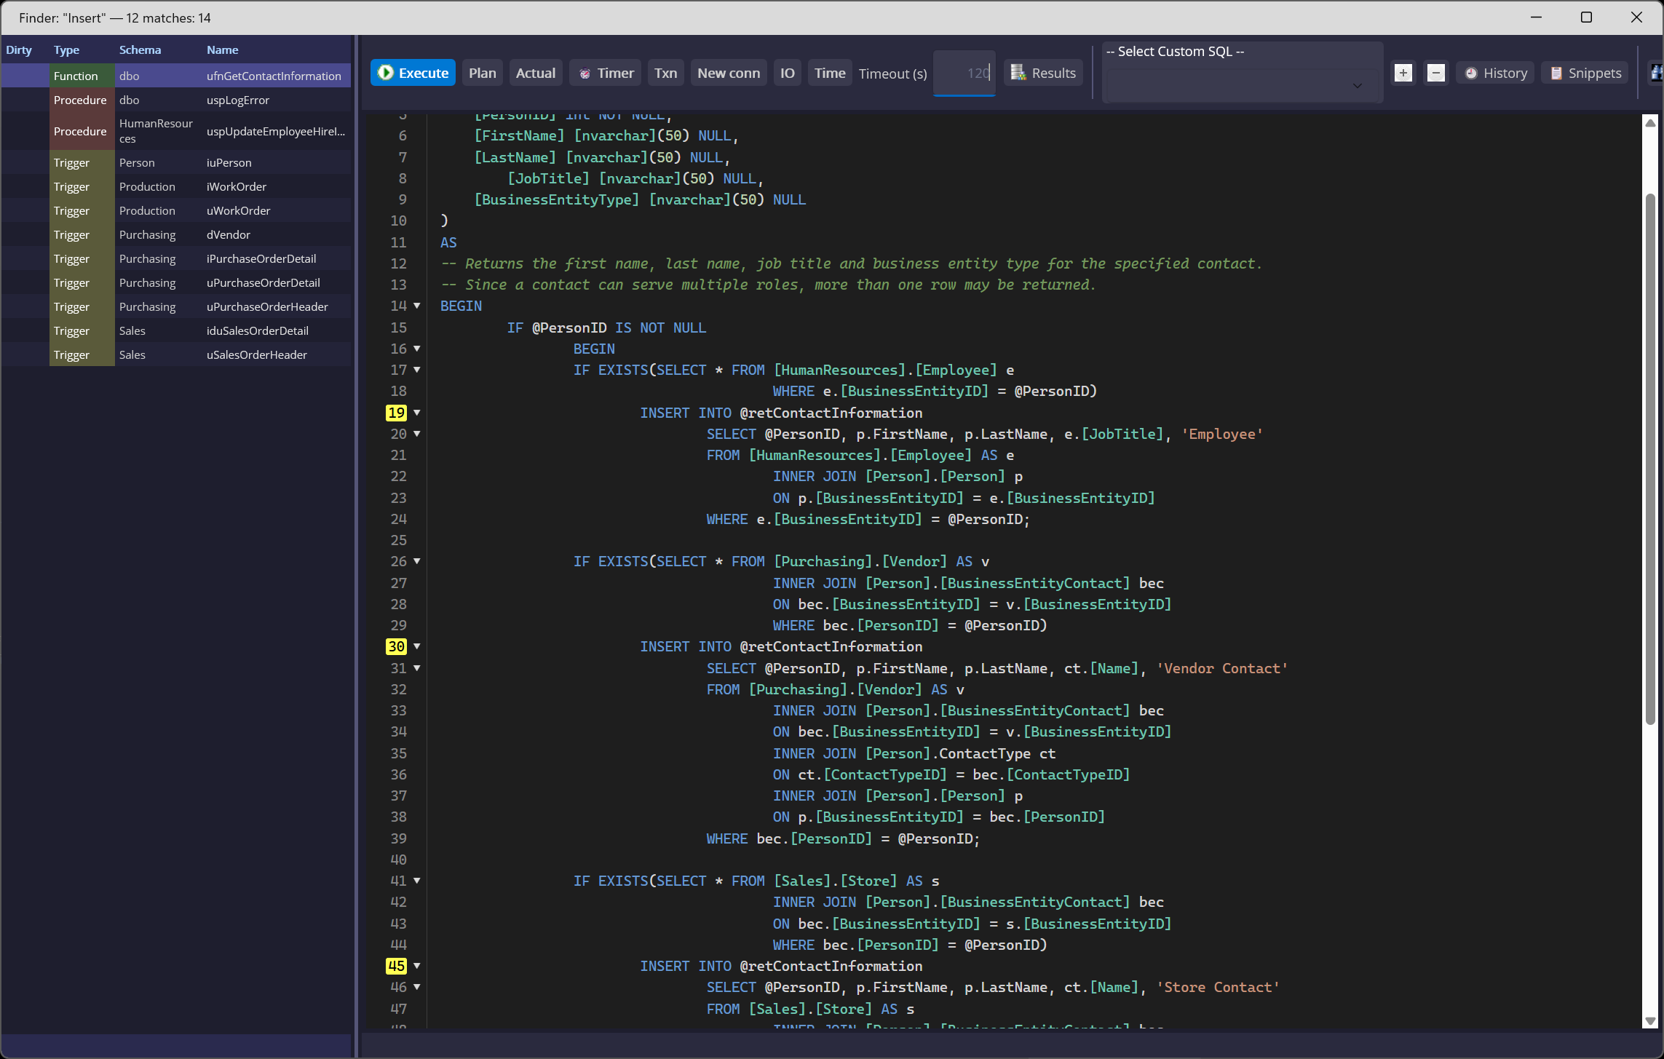This screenshot has width=1664, height=1059.
Task: Toggle the Timer option
Action: point(606,73)
